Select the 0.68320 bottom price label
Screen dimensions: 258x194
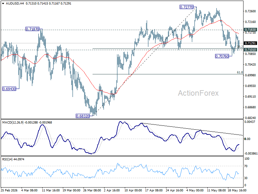coord(83,116)
